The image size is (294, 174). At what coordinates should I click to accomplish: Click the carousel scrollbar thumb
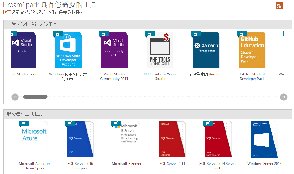click(35, 97)
